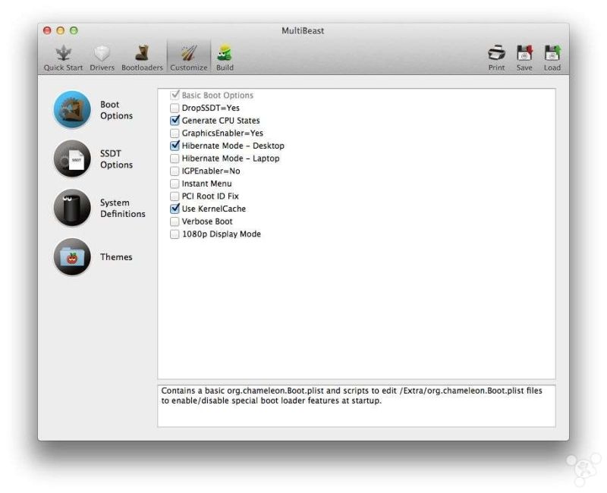Select the SSDT Options sidebar label
Image resolution: width=607 pixels, height=493 pixels.
tap(117, 159)
